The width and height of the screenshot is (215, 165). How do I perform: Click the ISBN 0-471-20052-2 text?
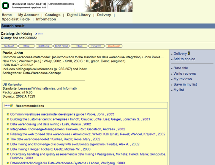(18, 65)
